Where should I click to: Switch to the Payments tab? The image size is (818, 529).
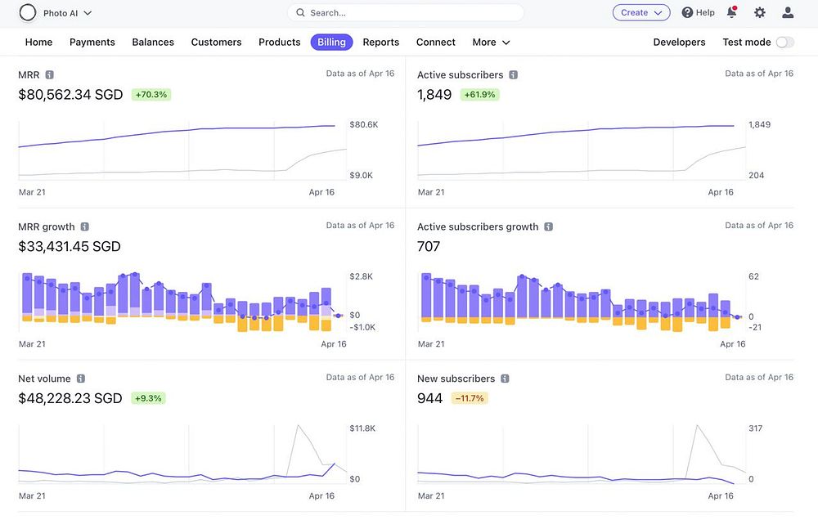click(92, 43)
